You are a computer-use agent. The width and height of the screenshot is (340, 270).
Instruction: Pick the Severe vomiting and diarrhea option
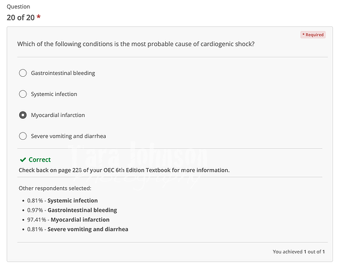click(x=23, y=136)
